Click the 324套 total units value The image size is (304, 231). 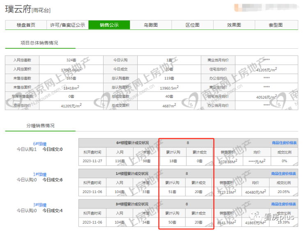coord(71,60)
